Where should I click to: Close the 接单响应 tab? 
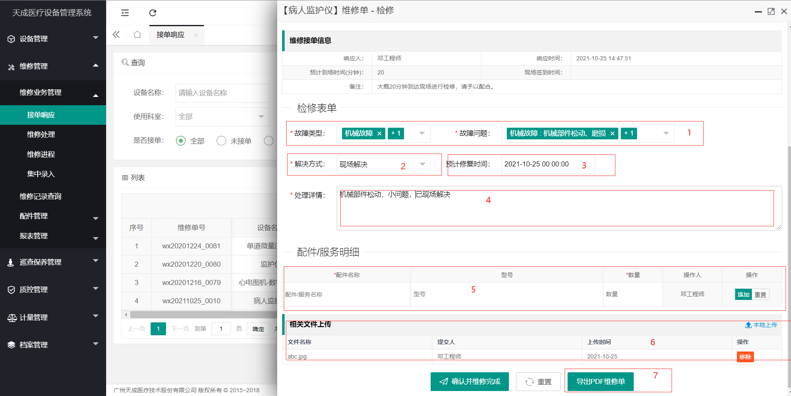click(x=196, y=35)
